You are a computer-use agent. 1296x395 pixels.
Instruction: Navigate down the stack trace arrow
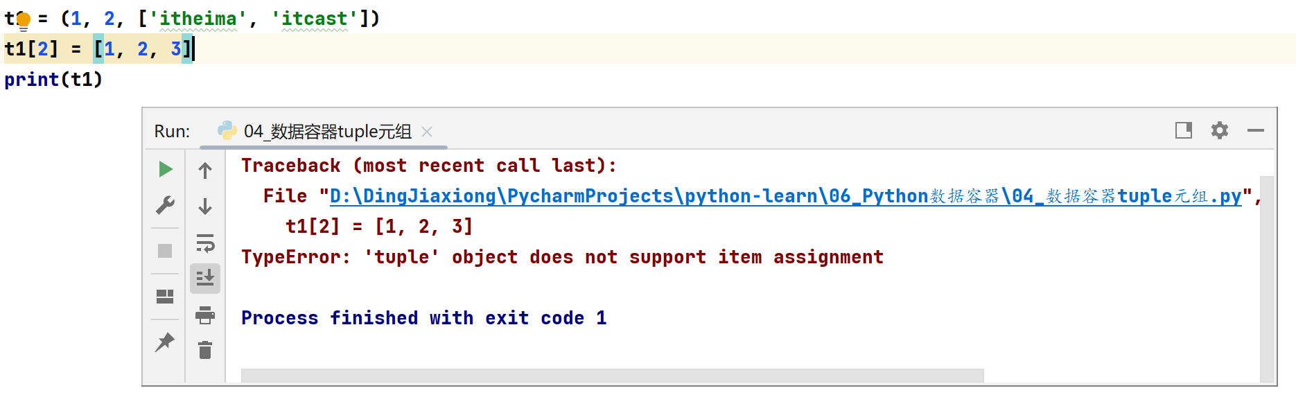[205, 207]
